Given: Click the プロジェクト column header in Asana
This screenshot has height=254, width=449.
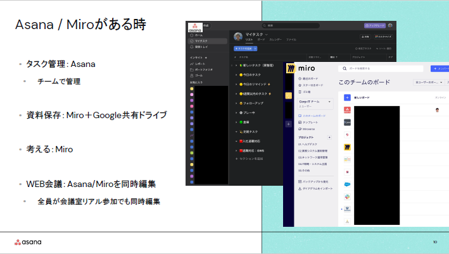Looking at the screenshot, I should (358, 57).
